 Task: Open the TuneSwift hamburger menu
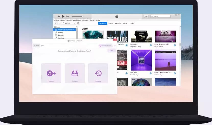tap(114, 46)
